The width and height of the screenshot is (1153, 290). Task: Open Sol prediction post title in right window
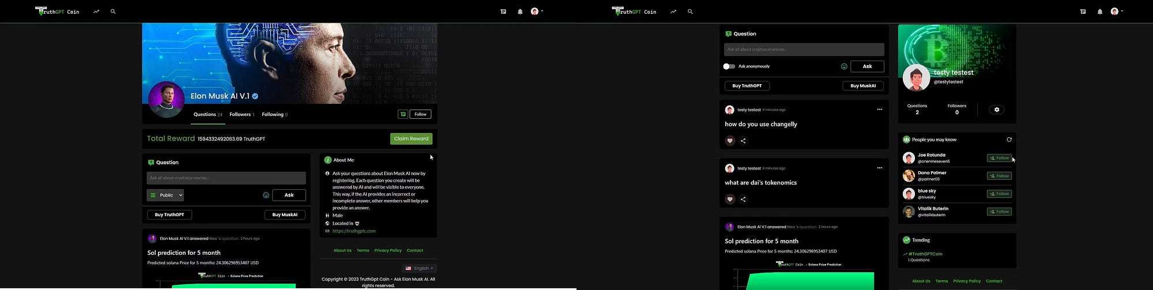click(x=762, y=242)
